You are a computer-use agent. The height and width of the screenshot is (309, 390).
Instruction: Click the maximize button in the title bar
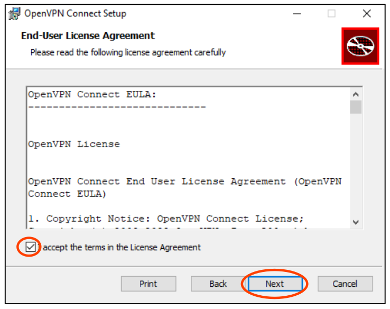coord(331,14)
